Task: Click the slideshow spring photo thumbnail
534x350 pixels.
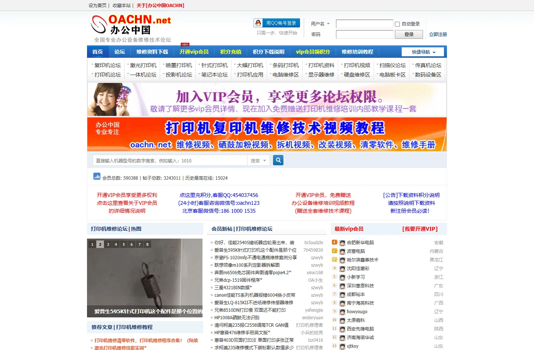Action: [145, 278]
